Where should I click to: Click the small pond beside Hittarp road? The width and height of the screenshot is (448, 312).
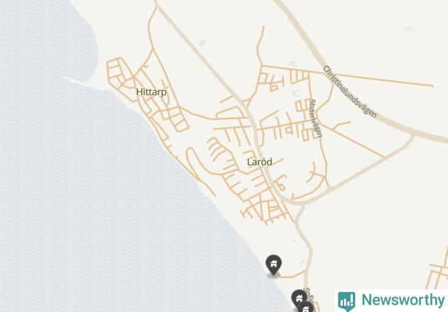point(202,43)
